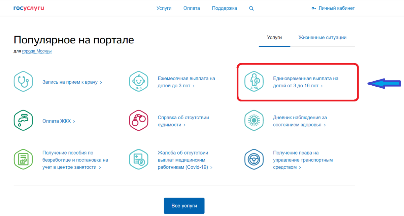
Task: Open Запись на прием к врачу
Action: [72, 82]
